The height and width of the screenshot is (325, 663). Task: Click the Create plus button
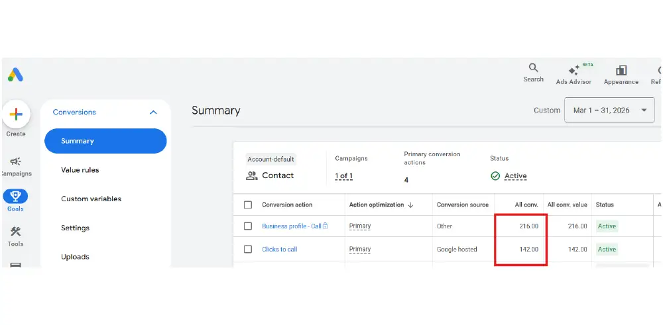[x=16, y=115]
